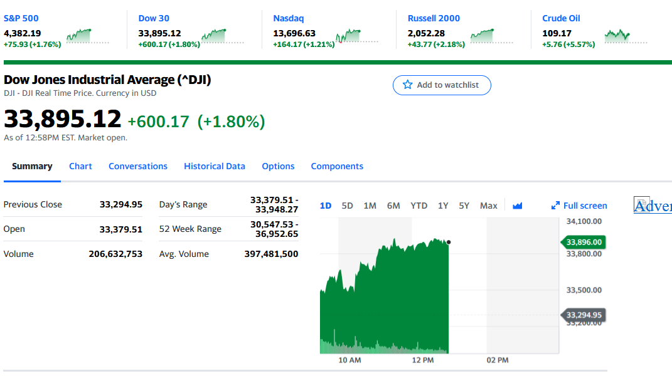The width and height of the screenshot is (672, 376).
Task: Open the Historical Data tab
Action: pos(215,166)
